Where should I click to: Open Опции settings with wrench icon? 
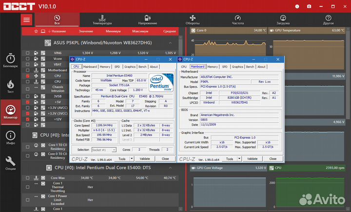click(10, 164)
